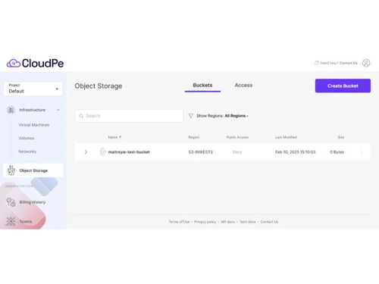Click the Last Modified column header
Screen dimensions: 379x284
click(286, 137)
